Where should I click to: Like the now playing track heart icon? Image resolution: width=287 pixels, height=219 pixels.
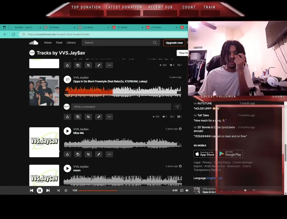245,190
